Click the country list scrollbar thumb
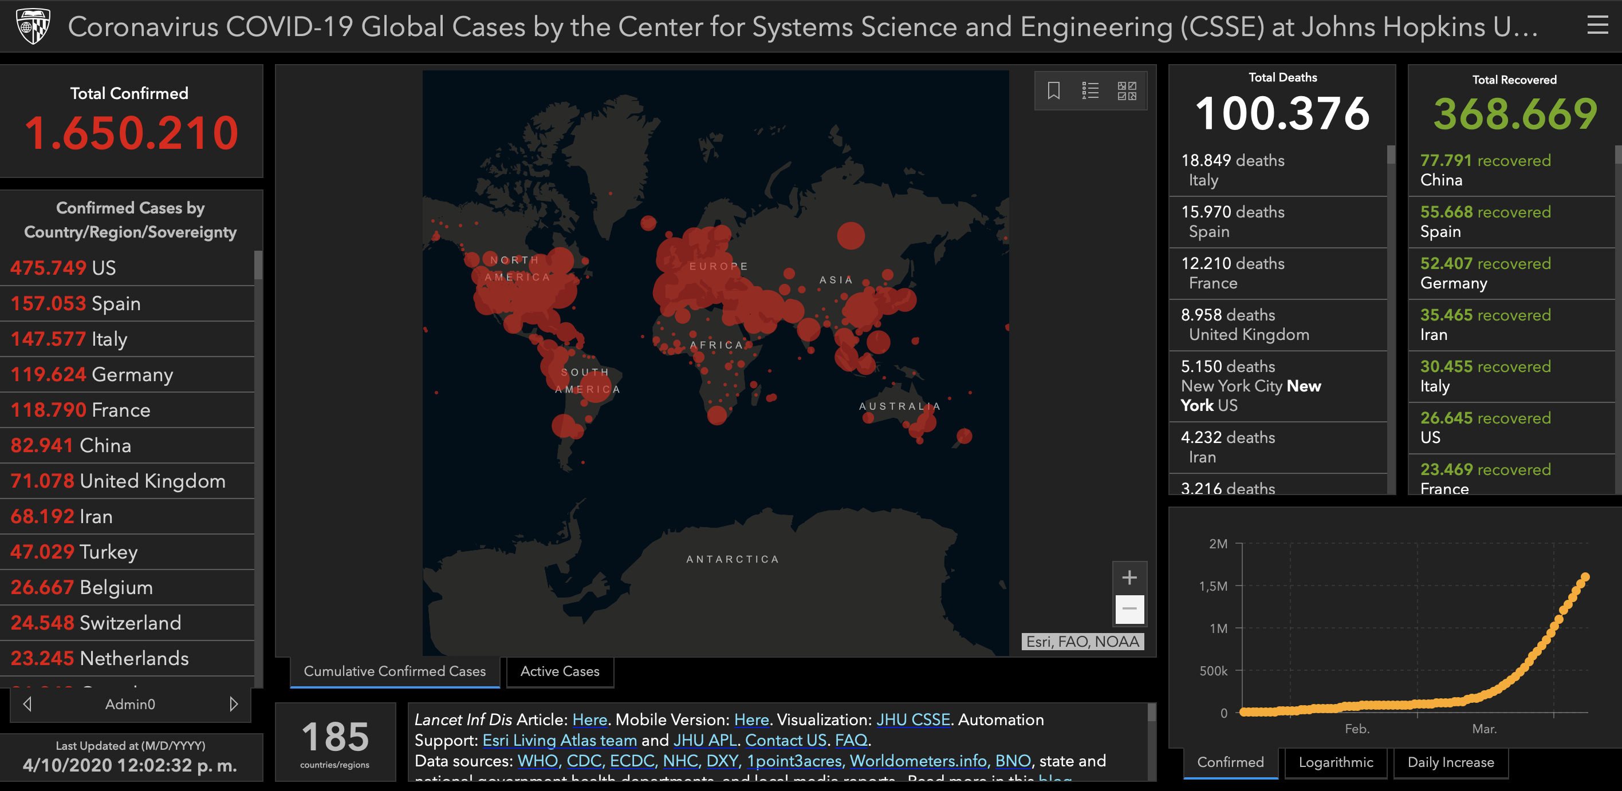The height and width of the screenshot is (791, 1622). [258, 266]
